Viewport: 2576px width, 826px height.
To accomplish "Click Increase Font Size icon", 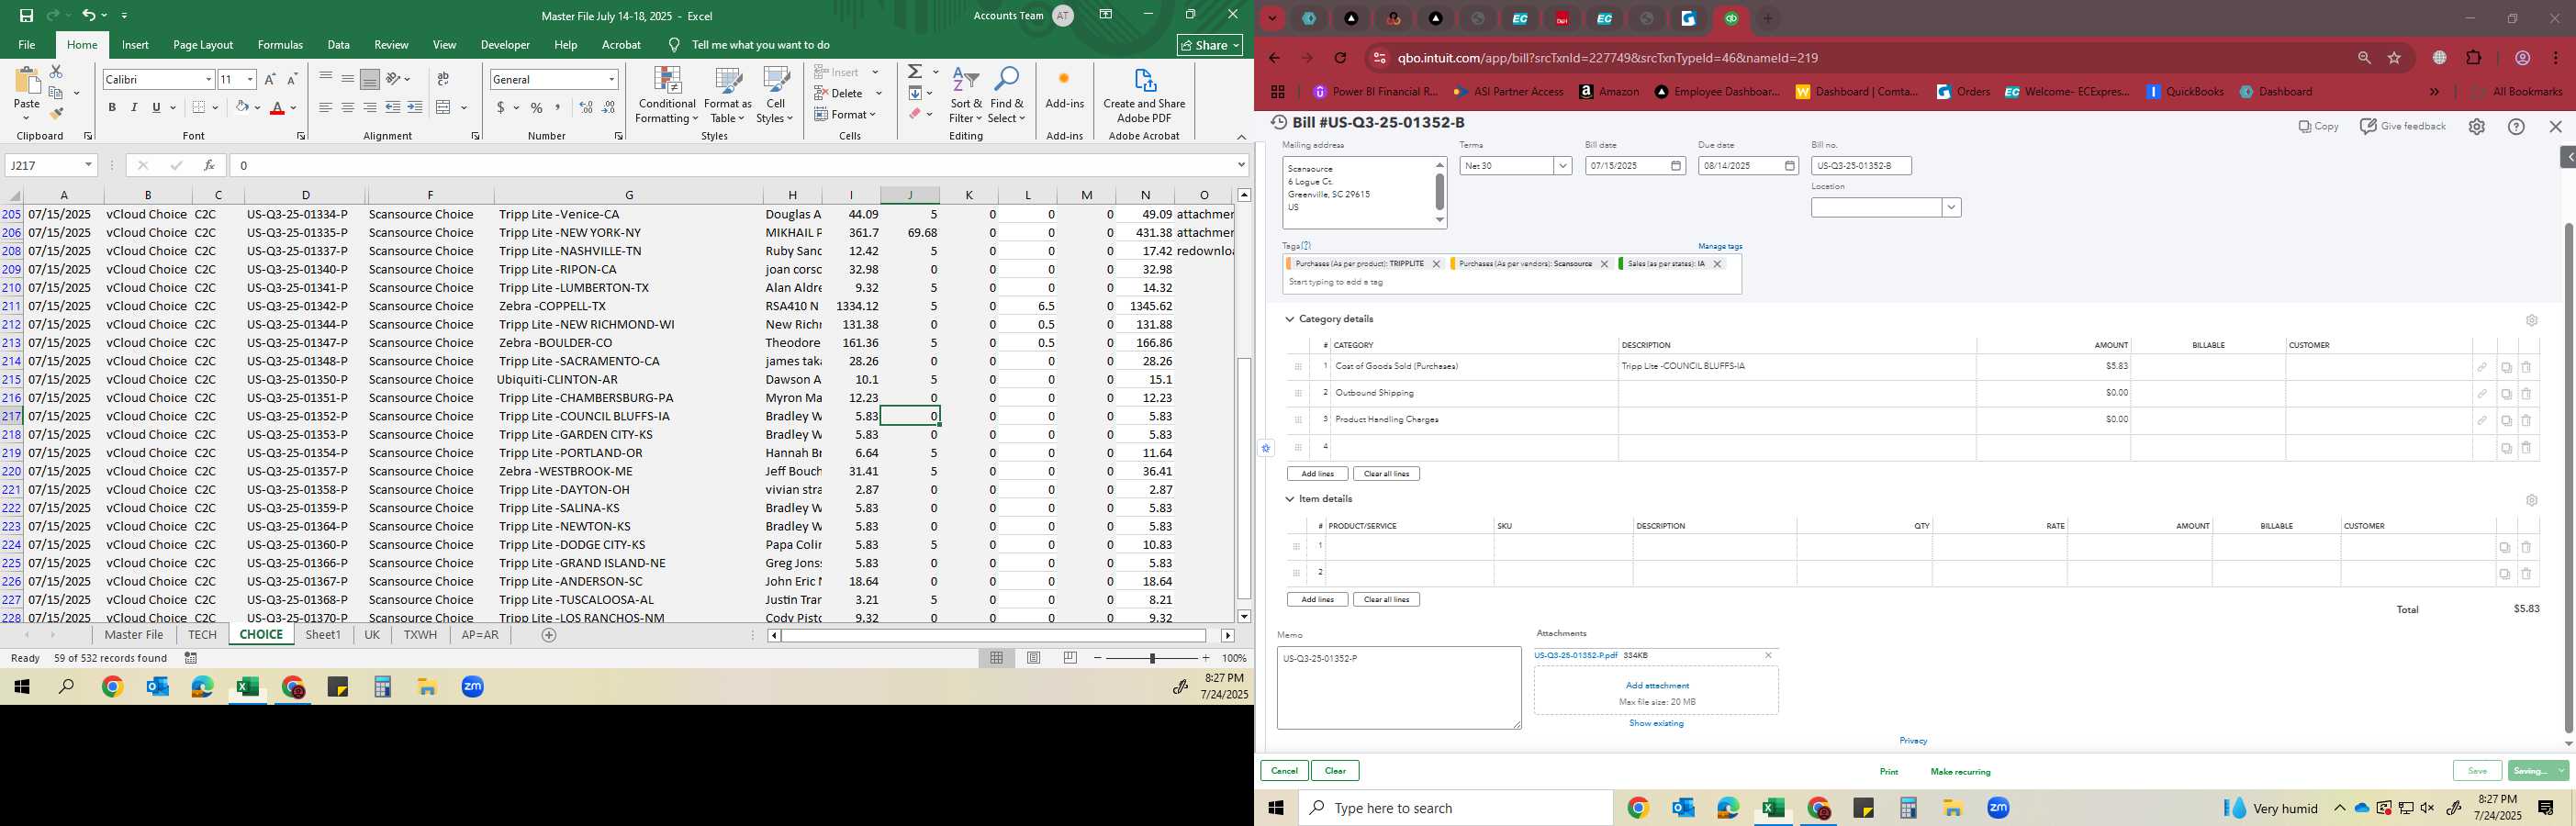I will [x=270, y=79].
